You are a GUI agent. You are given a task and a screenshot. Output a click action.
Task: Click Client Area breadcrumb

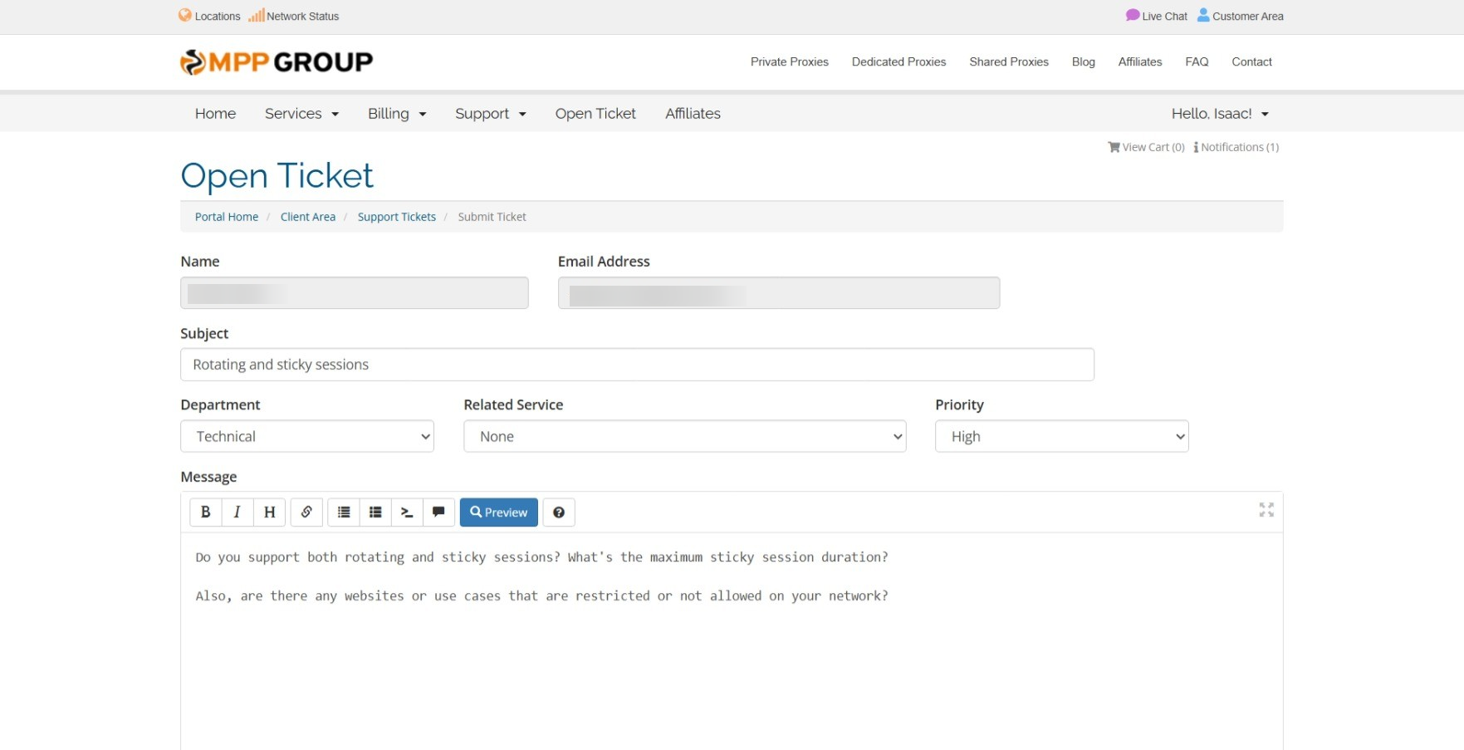click(308, 217)
